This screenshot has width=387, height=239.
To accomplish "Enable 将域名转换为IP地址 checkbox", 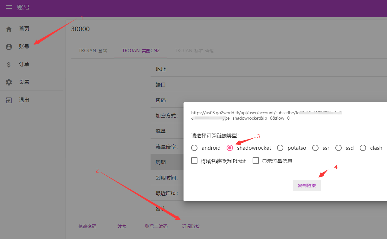I will [195, 161].
